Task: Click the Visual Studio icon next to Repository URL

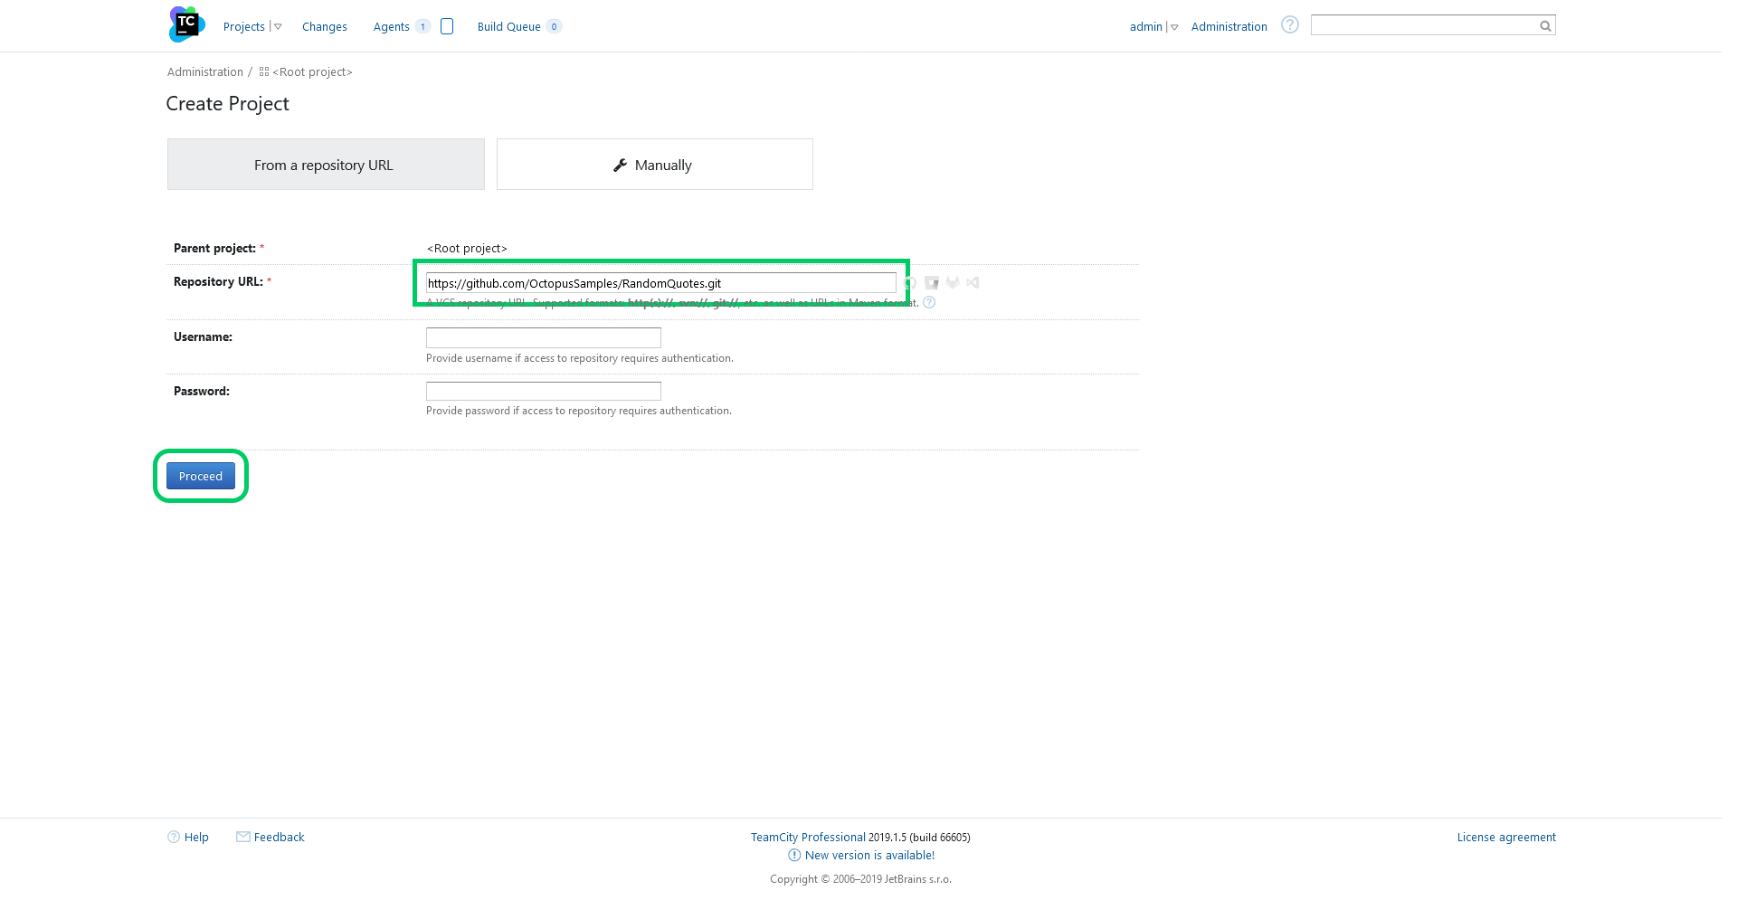Action: pyautogui.click(x=973, y=283)
